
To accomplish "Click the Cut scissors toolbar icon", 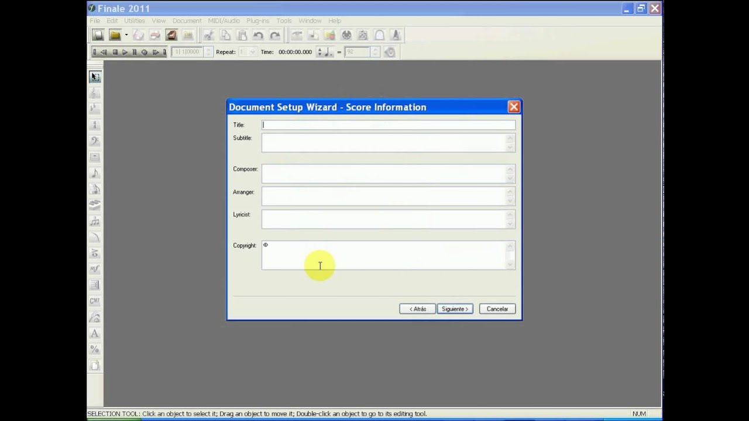I will [209, 35].
